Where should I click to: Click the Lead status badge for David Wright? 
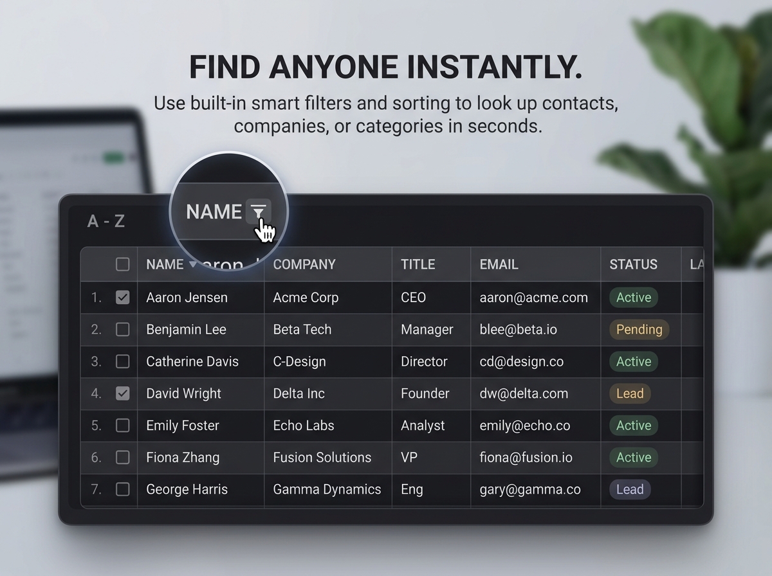coord(629,393)
